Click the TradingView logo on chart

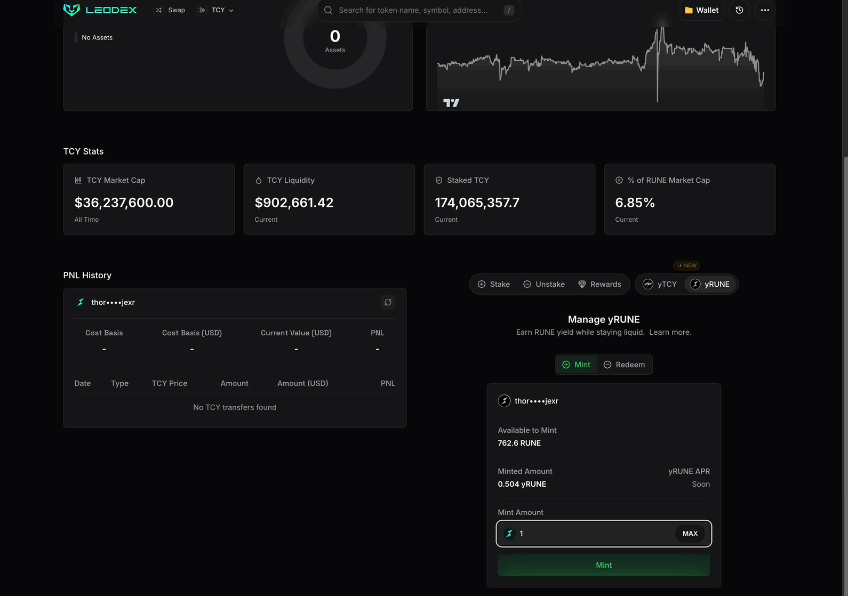[x=451, y=102]
